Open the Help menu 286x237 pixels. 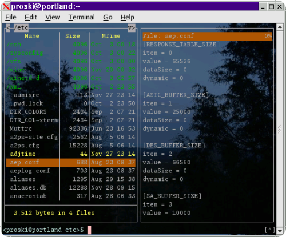pos(127,17)
